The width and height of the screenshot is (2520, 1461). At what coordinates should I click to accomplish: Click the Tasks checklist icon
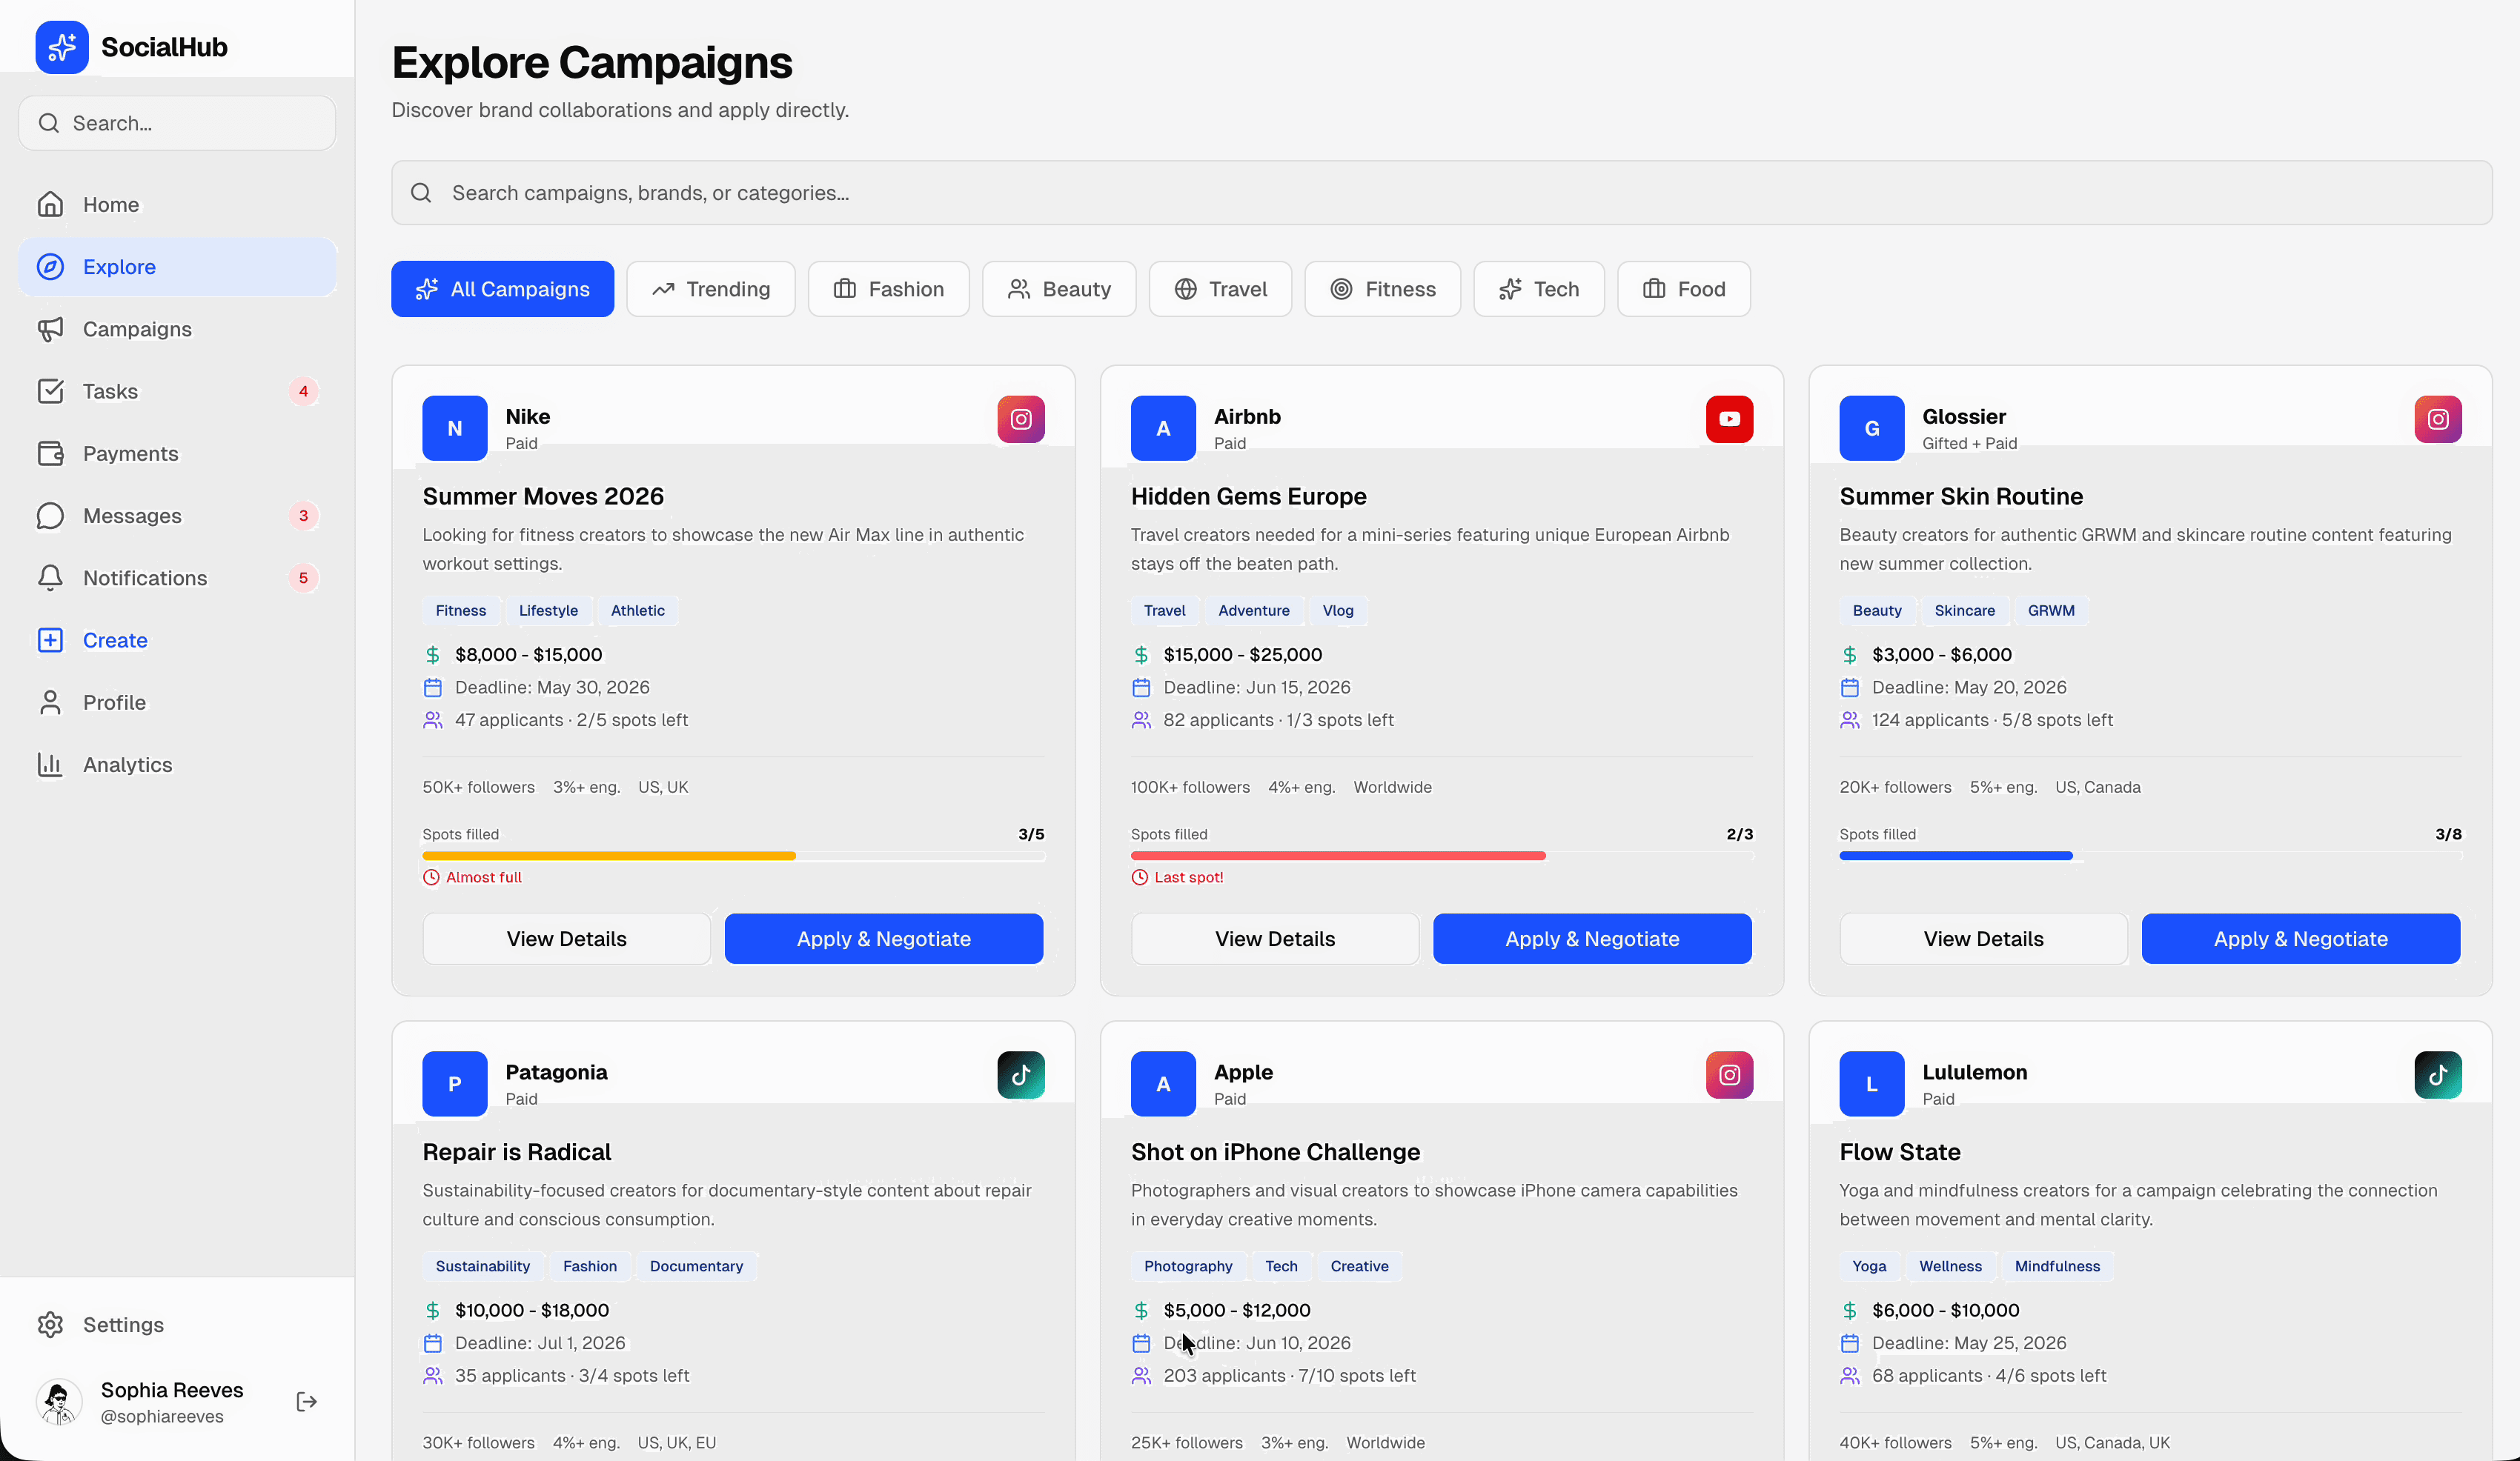[51, 390]
